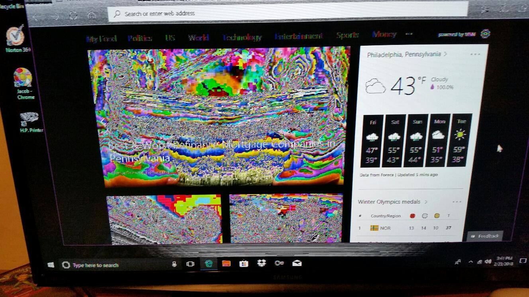Open the MSN feed settings gear
Image resolution: width=529 pixels, height=297 pixels.
[x=485, y=34]
